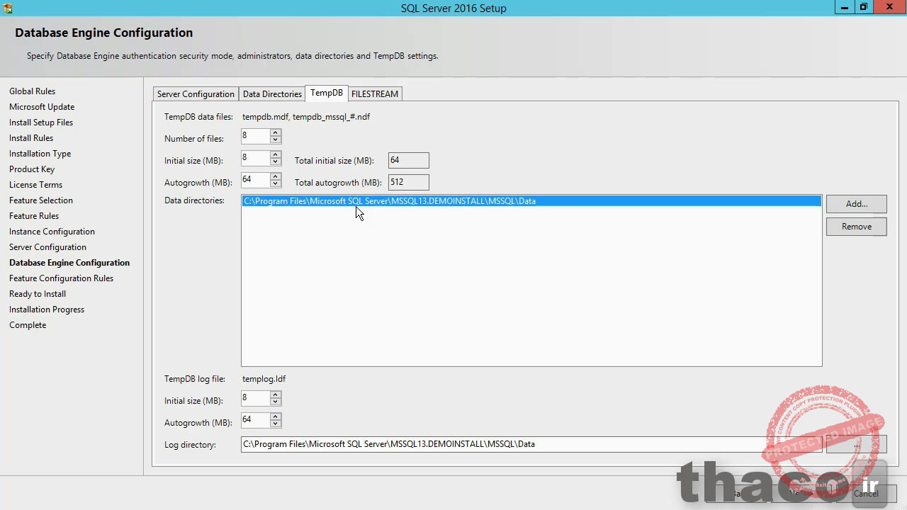This screenshot has width=907, height=510.
Task: Browse for log directory using ellipsis button
Action: (x=856, y=444)
